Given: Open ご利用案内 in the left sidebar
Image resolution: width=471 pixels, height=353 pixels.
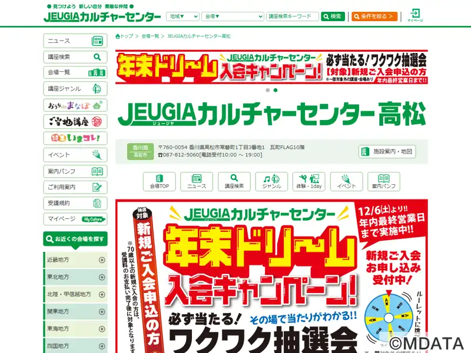Looking at the screenshot, I should [75, 187].
